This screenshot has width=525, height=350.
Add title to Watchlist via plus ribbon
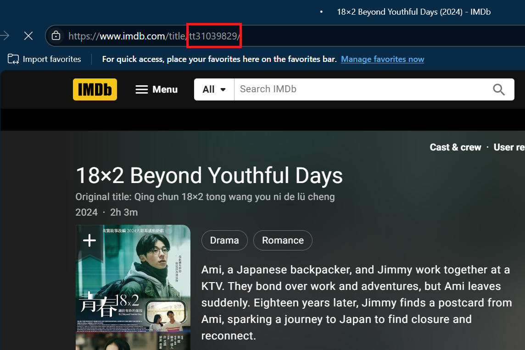point(89,240)
